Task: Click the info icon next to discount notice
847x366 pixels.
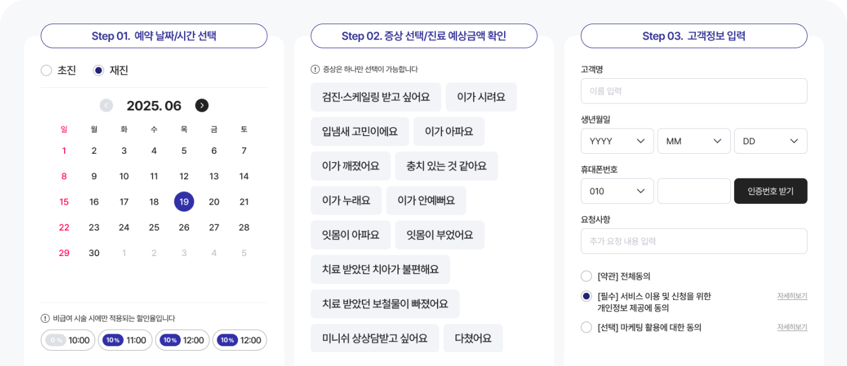Action: coord(45,318)
